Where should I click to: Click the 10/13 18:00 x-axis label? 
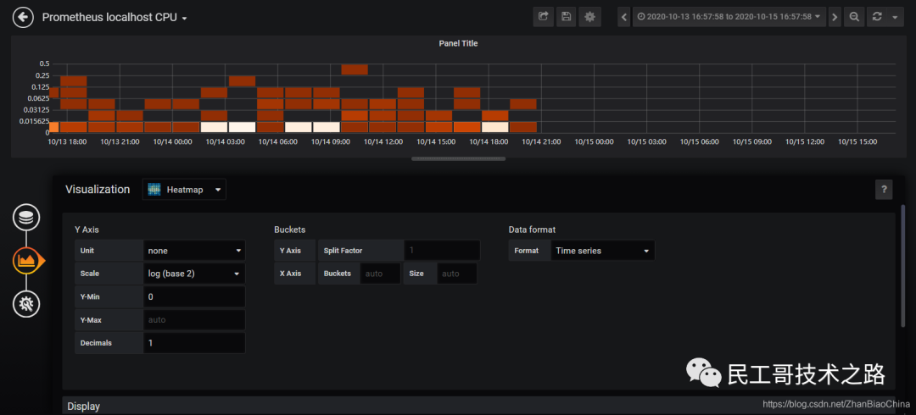pos(67,141)
